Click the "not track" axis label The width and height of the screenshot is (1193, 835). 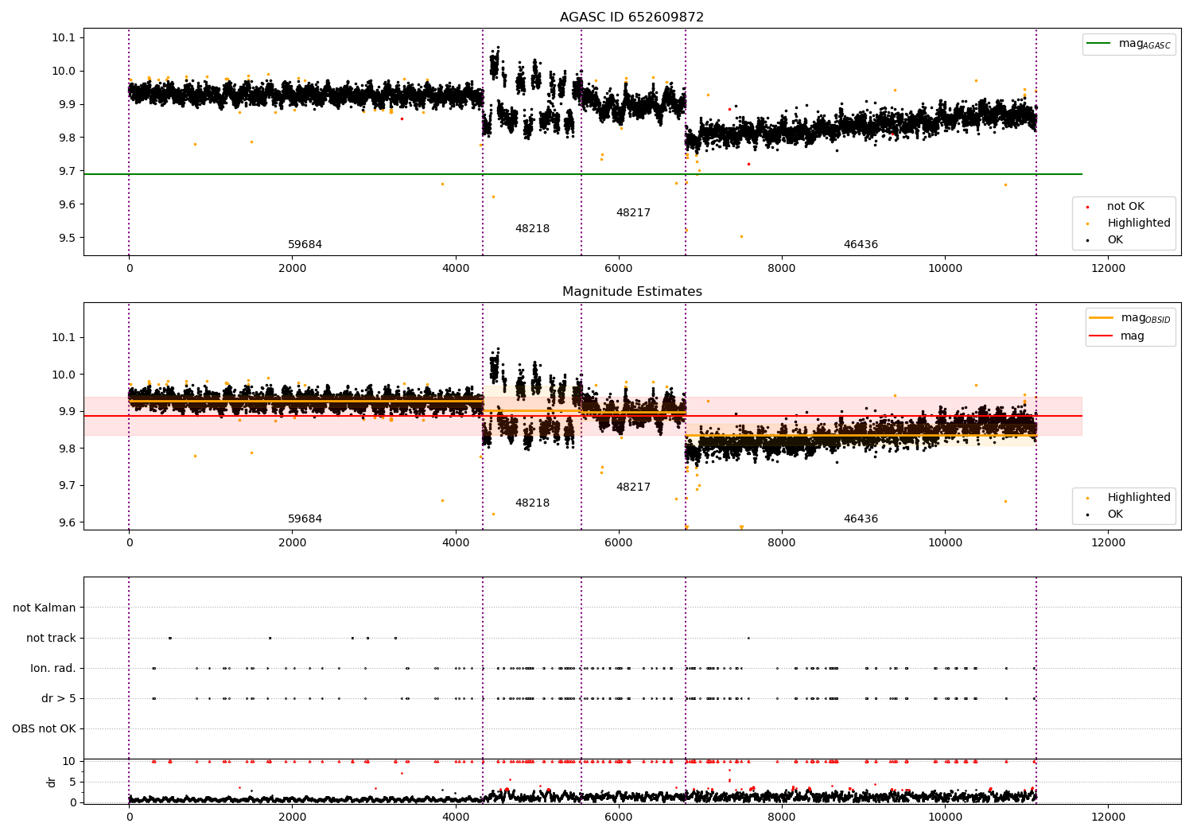click(51, 638)
